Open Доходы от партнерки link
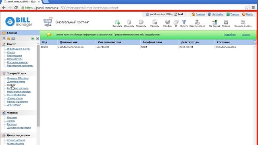258x145 pixels. (x=19, y=128)
